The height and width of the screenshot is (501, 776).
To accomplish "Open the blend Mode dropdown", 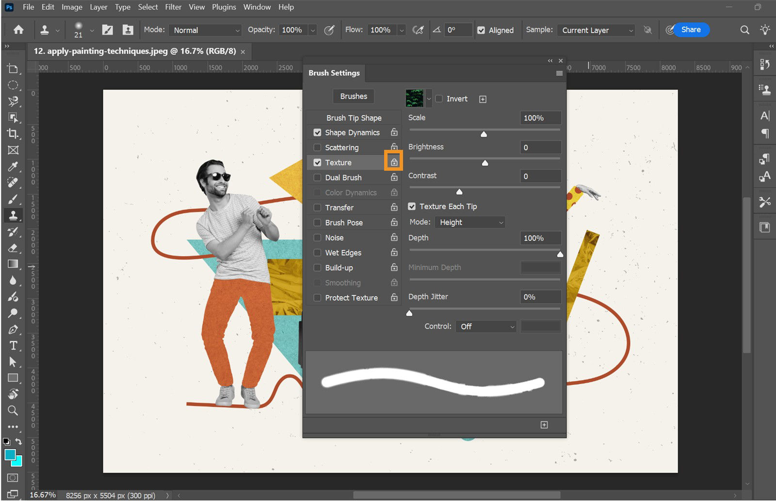I will 205,30.
